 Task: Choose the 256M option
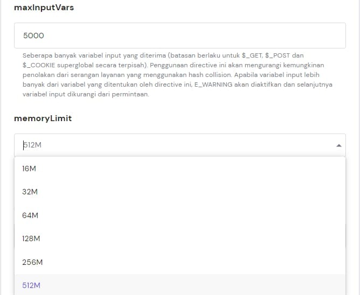[32, 262]
